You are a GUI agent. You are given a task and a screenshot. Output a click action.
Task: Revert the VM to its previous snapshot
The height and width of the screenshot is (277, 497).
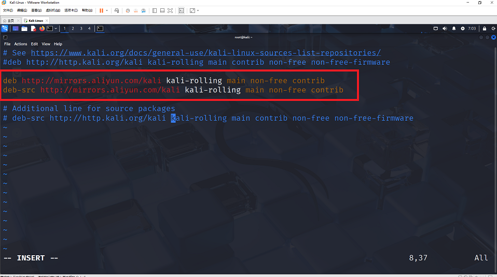135,10
